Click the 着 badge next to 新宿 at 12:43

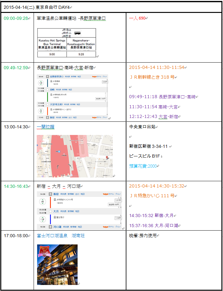tap(47, 117)
